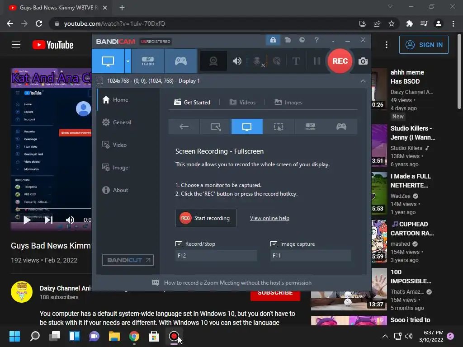Open the Zoom Meeting recording tip link

click(238, 283)
